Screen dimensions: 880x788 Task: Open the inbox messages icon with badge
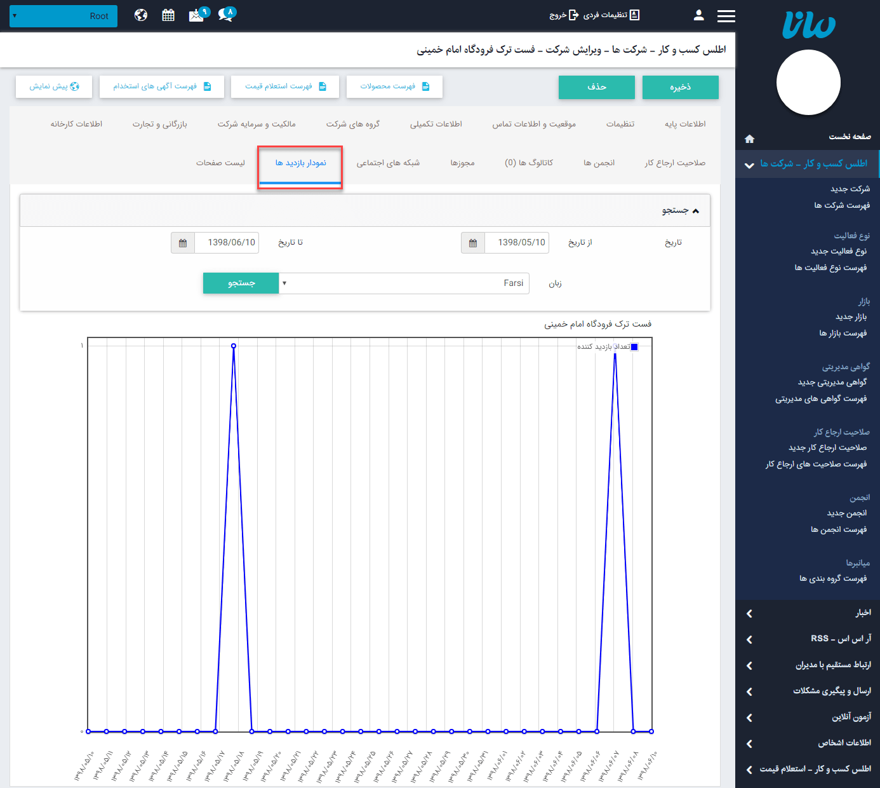pos(197,15)
